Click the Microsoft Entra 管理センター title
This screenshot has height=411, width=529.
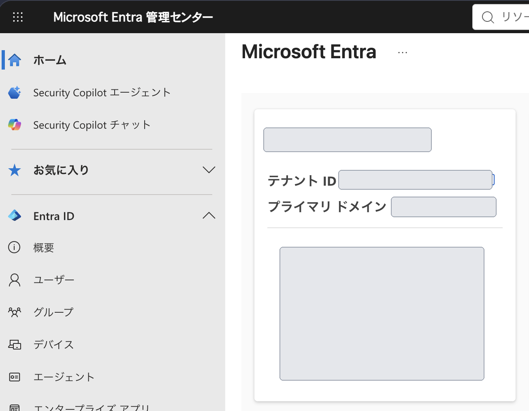coord(133,17)
